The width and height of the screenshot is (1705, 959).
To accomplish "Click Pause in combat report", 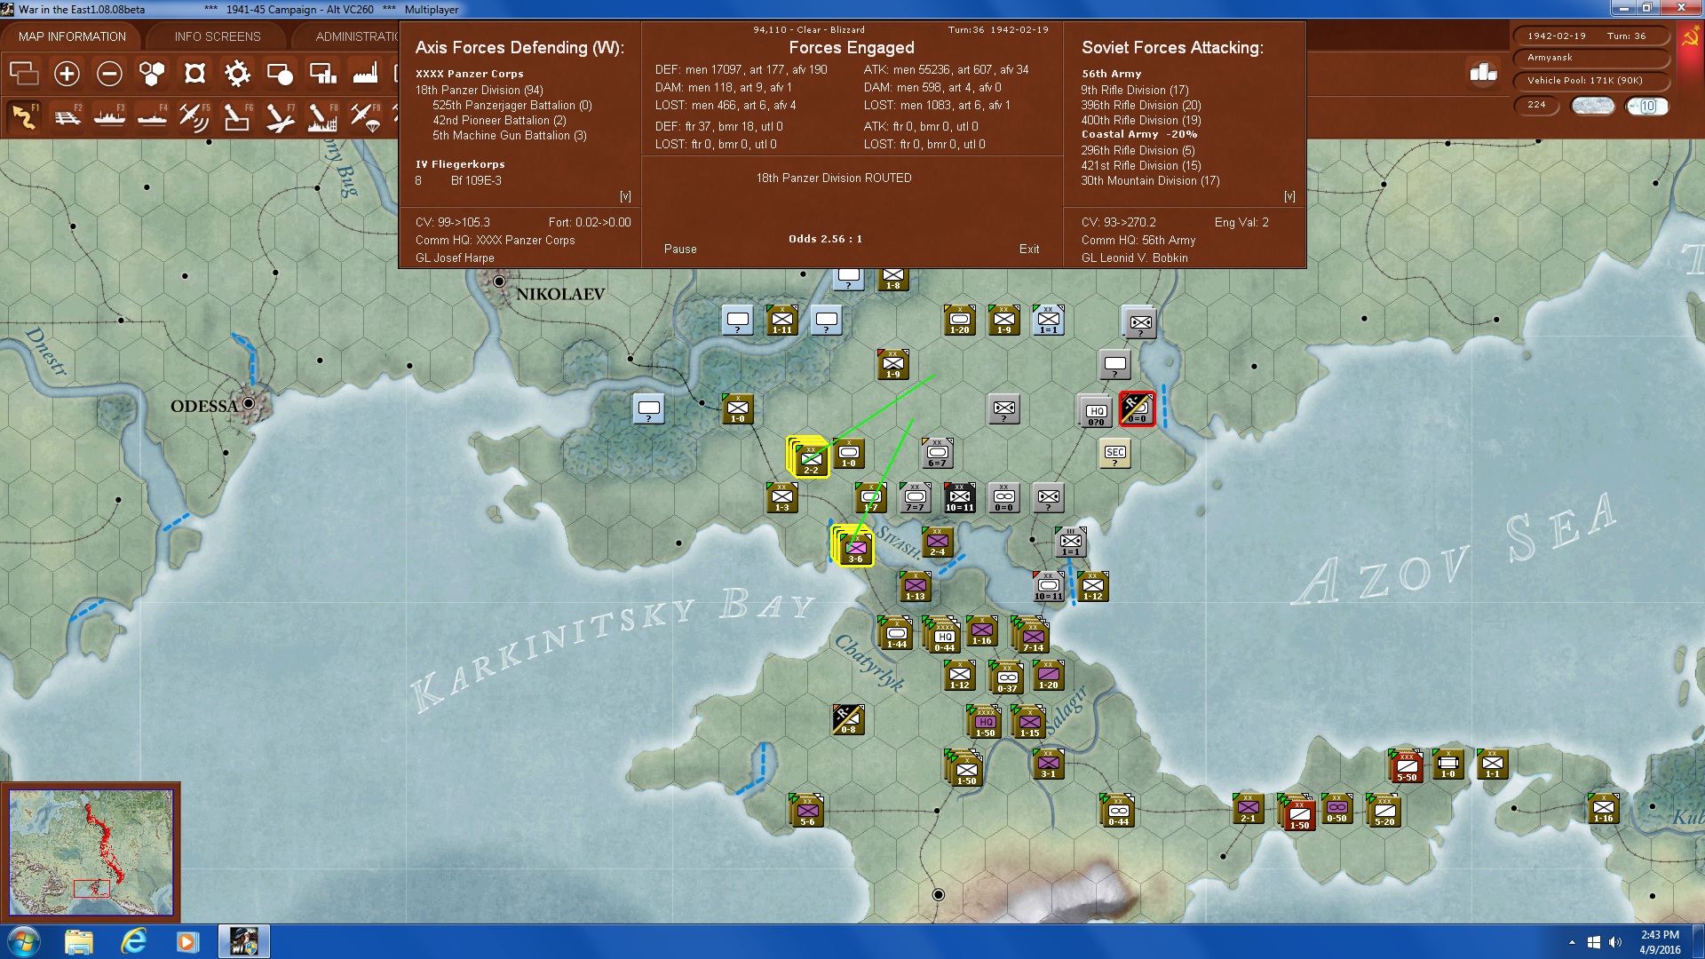I will pyautogui.click(x=680, y=250).
